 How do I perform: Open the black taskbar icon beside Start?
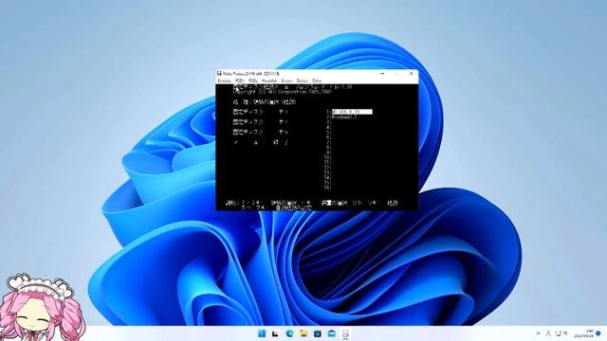275,333
